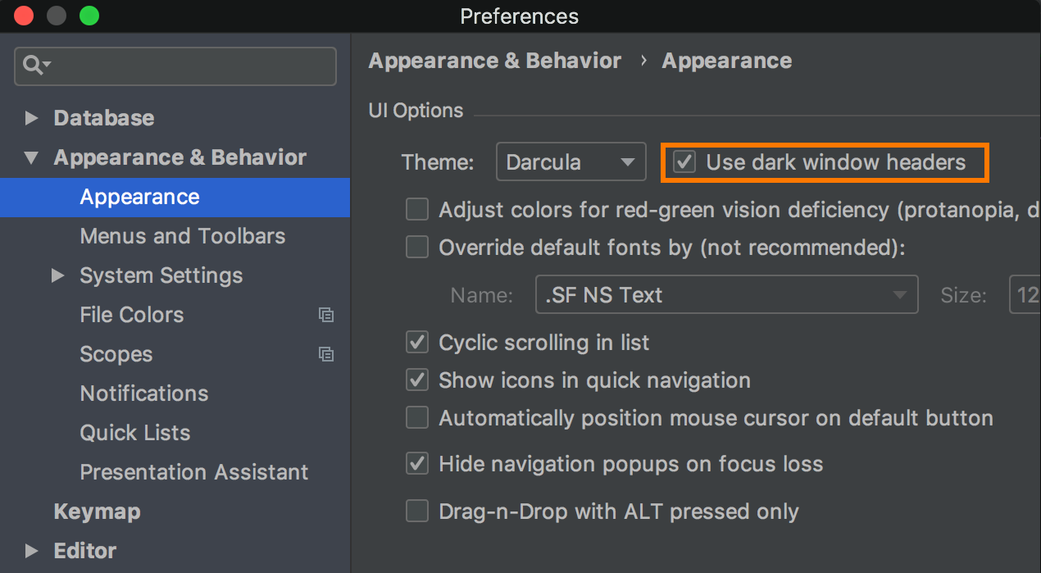Expand the Database settings section
Image resolution: width=1041 pixels, height=573 pixels.
coord(32,118)
